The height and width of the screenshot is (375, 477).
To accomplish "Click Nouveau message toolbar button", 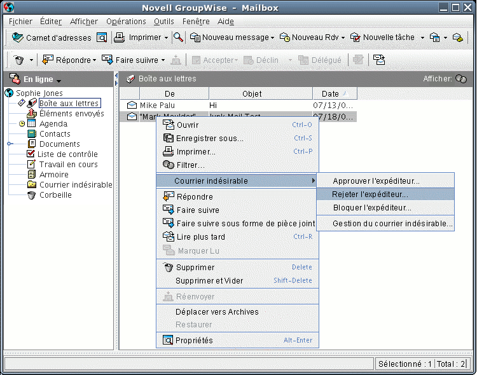I will click(x=230, y=37).
